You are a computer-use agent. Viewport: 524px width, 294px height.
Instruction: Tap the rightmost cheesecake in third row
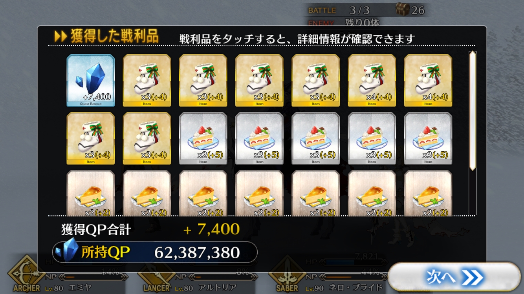coord(428,193)
